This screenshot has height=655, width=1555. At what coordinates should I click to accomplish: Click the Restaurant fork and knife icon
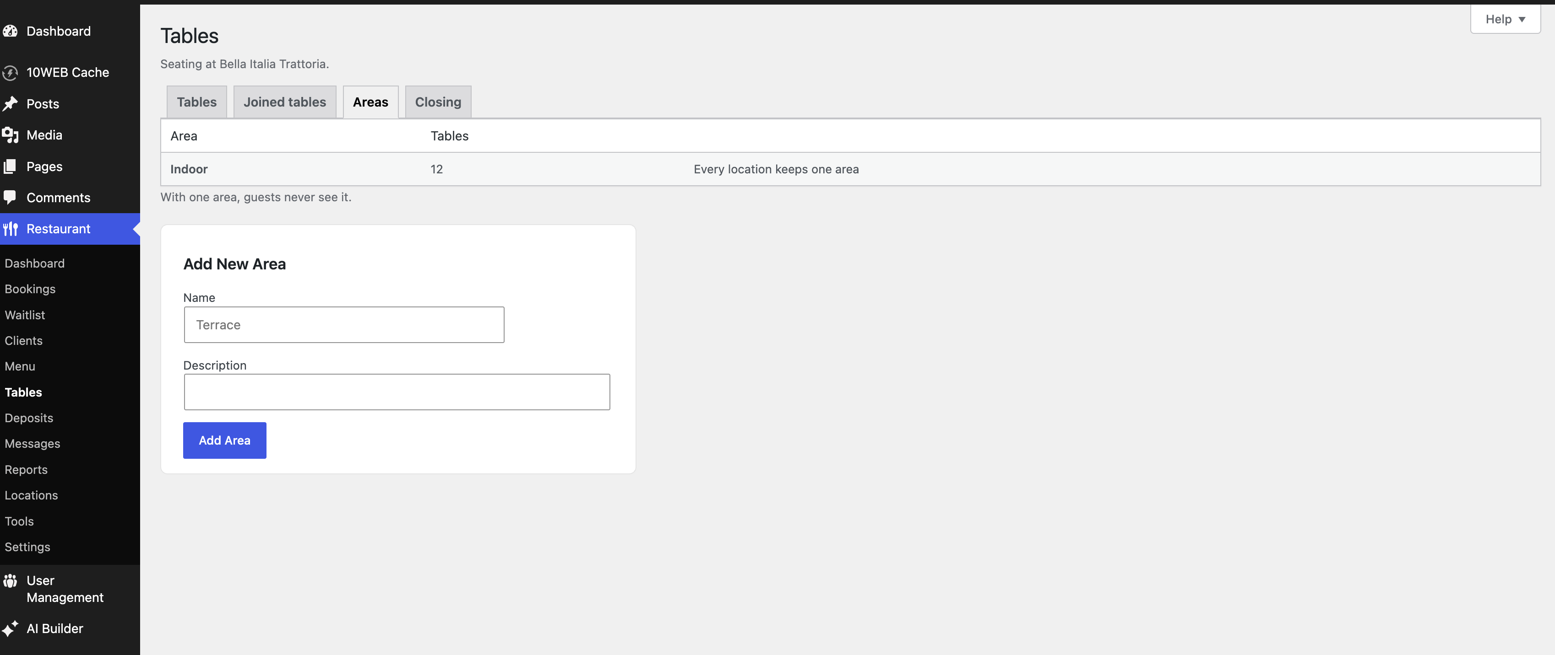coord(10,229)
